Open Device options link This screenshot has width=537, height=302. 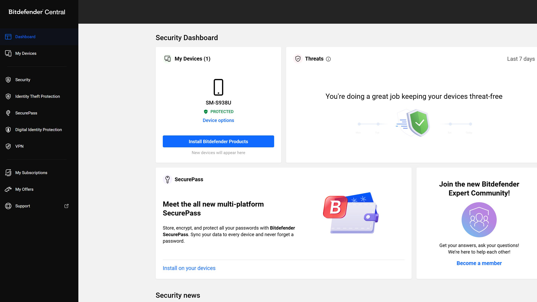tap(218, 120)
